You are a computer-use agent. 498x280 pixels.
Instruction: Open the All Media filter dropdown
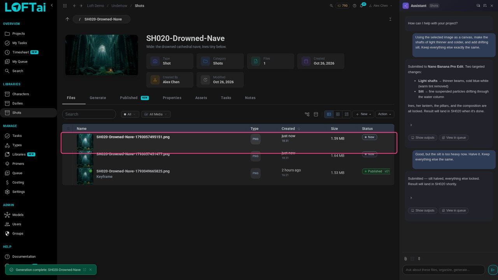point(156,114)
